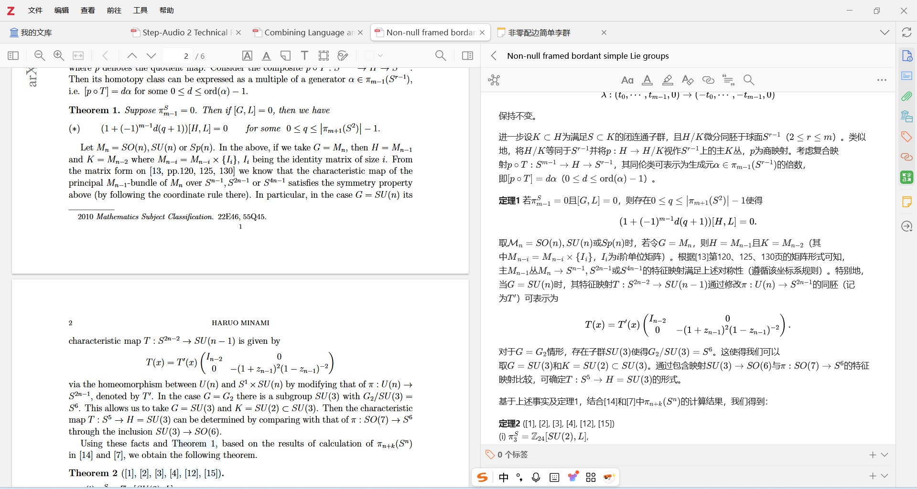Choose highlight color in note toolbar

668,80
